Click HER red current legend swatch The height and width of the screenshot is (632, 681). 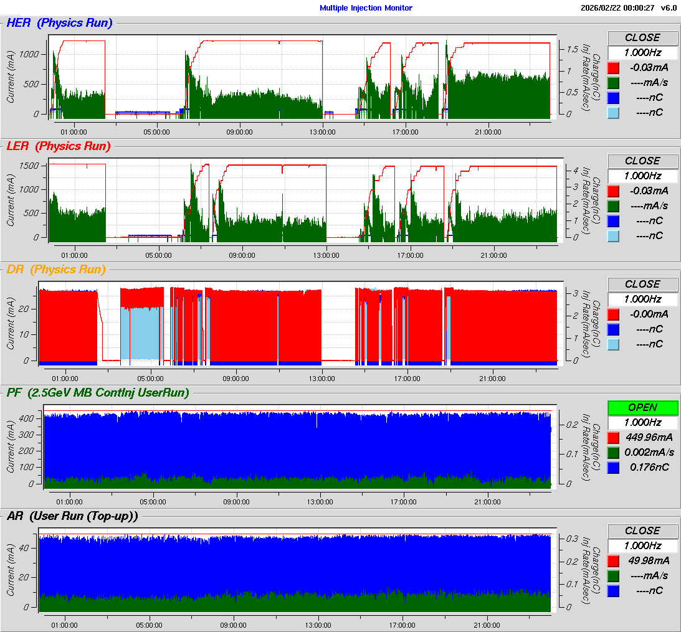click(614, 67)
